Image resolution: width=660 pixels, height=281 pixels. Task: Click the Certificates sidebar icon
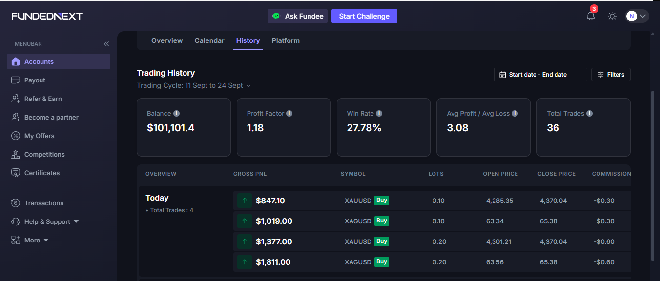click(16, 173)
